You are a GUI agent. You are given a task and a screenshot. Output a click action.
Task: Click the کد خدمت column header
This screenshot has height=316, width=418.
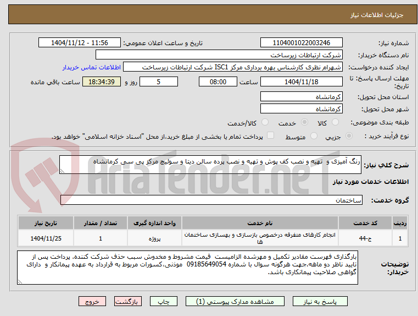pos(365,223)
